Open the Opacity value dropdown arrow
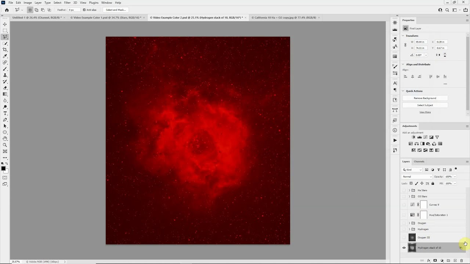Screen dimensions: 470x264 click(x=455, y=177)
